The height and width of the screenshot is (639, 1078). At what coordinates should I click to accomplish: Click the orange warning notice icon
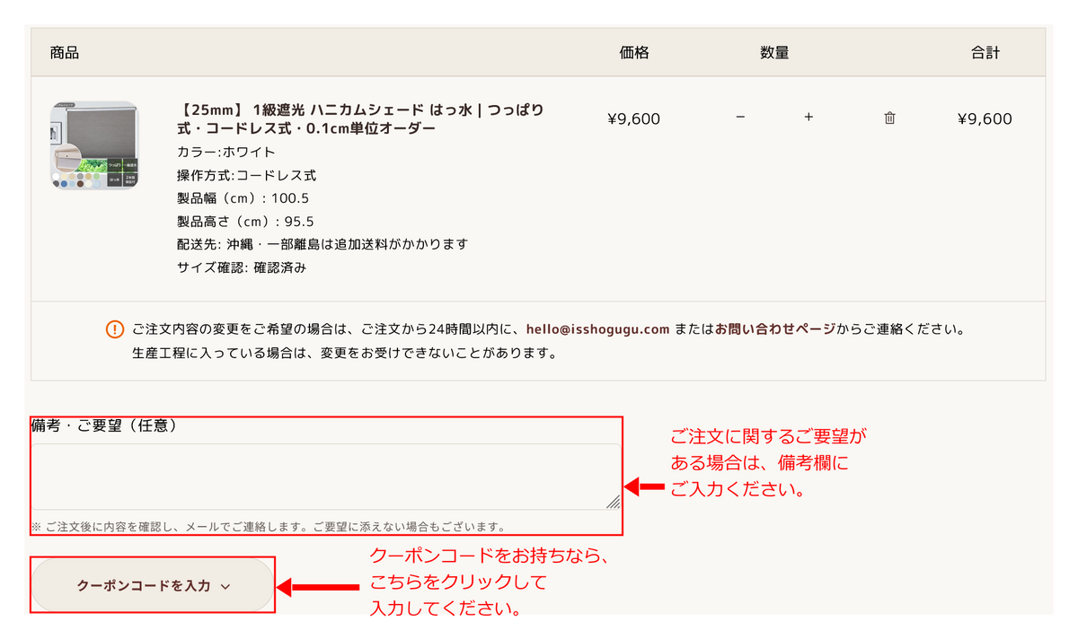click(114, 329)
